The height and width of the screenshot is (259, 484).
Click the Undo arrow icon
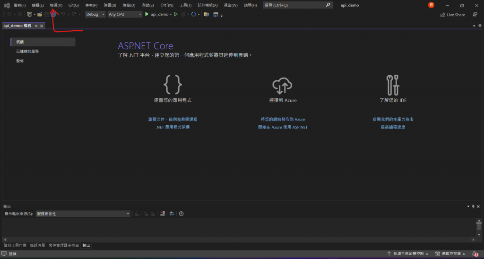pyautogui.click(x=63, y=14)
